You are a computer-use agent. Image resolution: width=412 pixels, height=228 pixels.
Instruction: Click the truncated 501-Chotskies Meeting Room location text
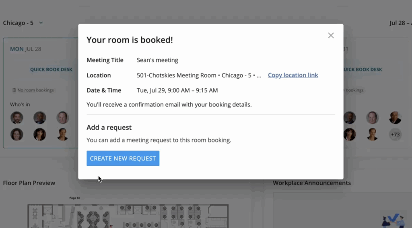pos(199,75)
